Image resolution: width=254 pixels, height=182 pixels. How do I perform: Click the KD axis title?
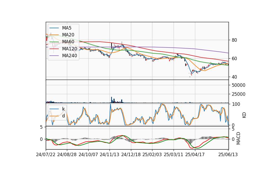(244, 115)
